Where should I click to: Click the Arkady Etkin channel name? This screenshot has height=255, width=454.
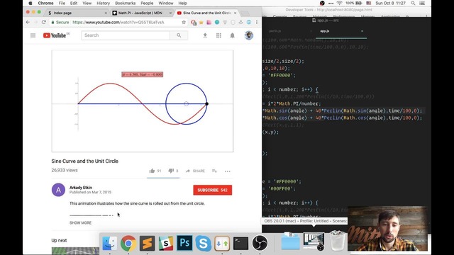[81, 188]
